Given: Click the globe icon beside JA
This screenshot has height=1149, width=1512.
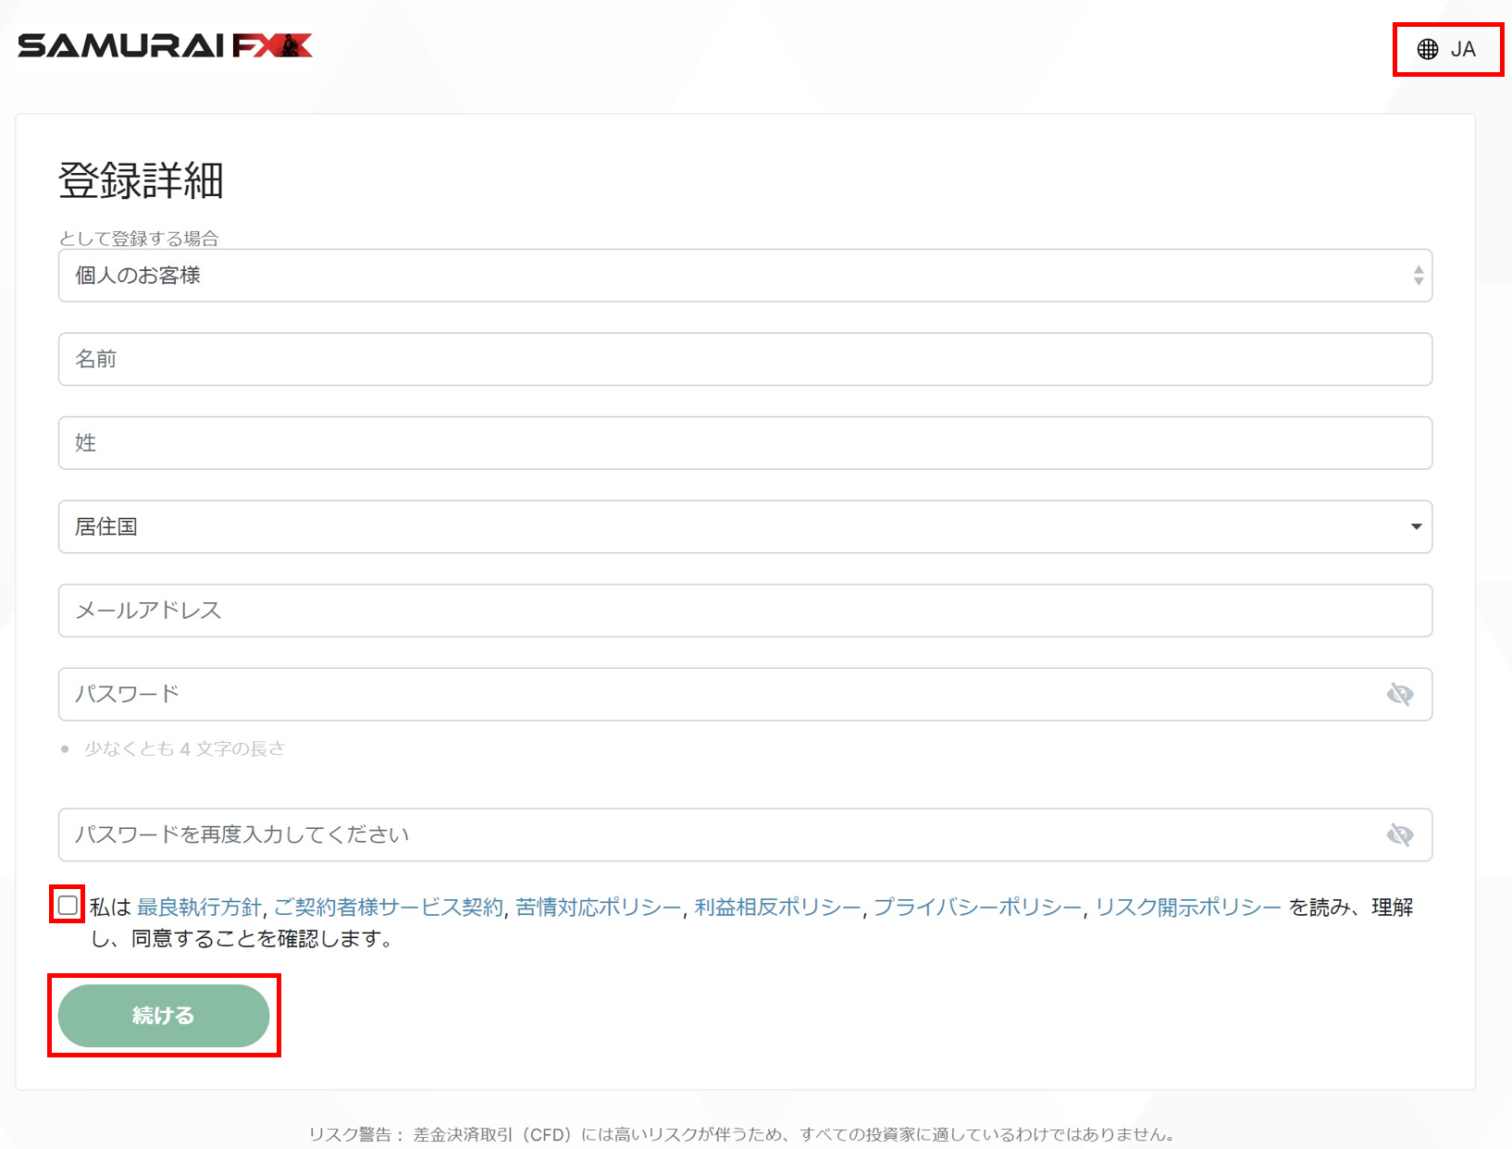Looking at the screenshot, I should 1428,49.
